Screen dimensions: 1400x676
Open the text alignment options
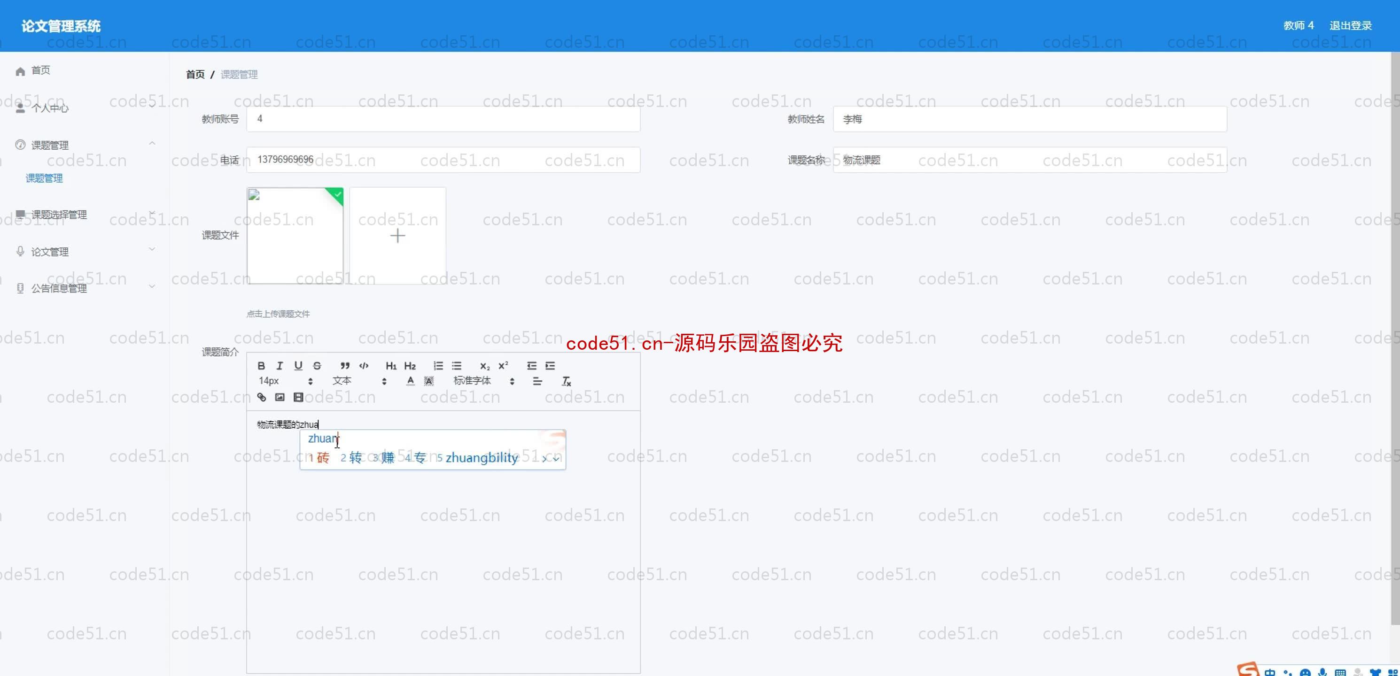point(537,381)
